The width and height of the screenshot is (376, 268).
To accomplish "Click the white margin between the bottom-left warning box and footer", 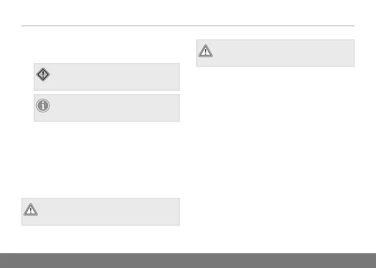I will [x=101, y=239].
